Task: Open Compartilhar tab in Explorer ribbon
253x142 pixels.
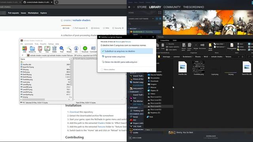Action: (164, 40)
